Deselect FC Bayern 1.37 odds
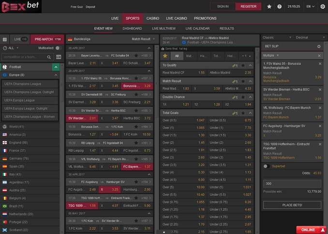 pos(137,167)
